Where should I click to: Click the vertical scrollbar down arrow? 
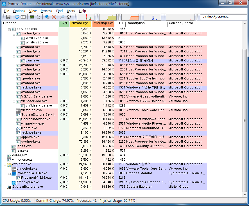tap(245, 195)
